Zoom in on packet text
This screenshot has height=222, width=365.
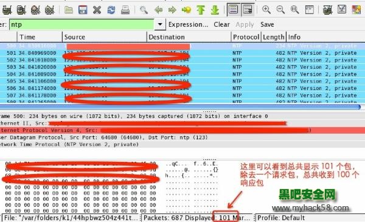pos(266,10)
